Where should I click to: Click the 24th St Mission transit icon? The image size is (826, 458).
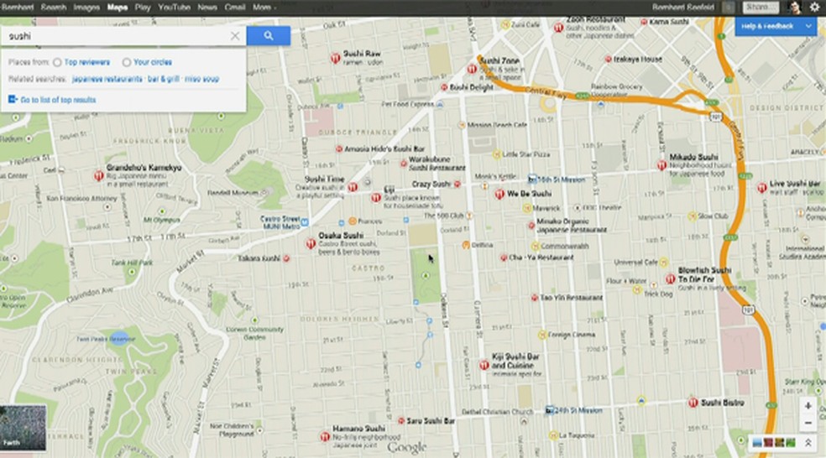click(550, 409)
